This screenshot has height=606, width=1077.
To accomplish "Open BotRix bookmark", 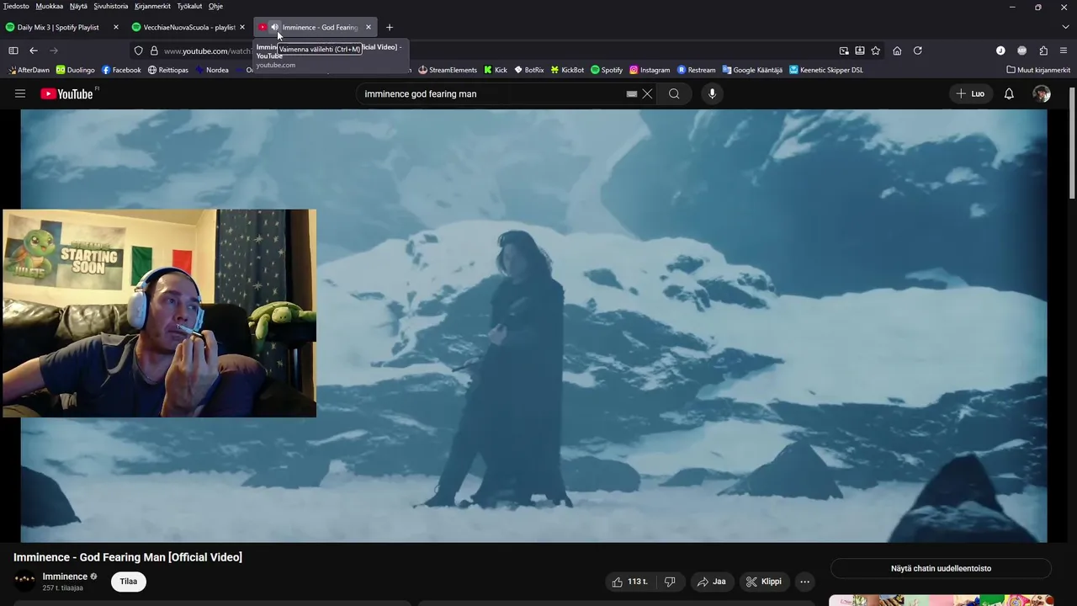I will pyautogui.click(x=528, y=70).
